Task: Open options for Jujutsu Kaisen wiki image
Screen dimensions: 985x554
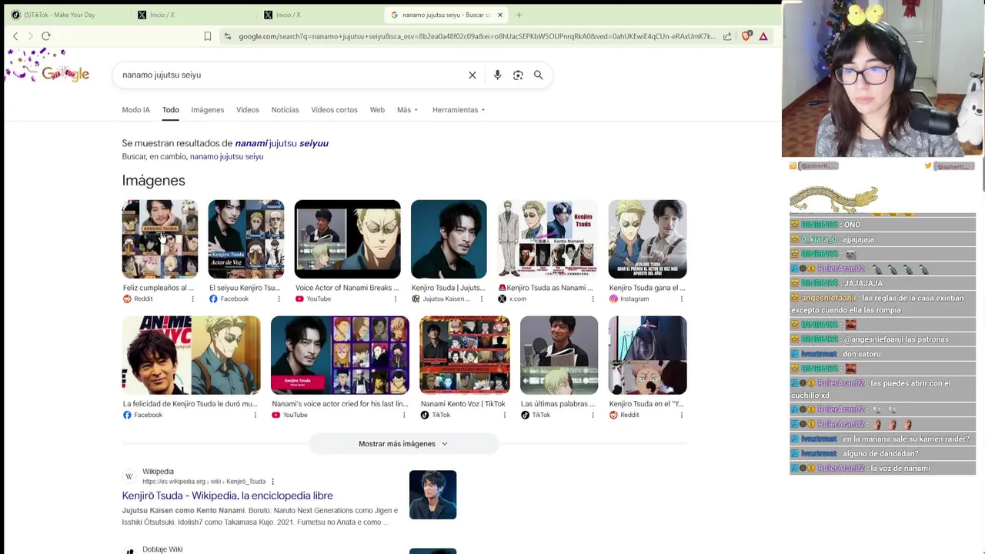Action: tap(482, 299)
